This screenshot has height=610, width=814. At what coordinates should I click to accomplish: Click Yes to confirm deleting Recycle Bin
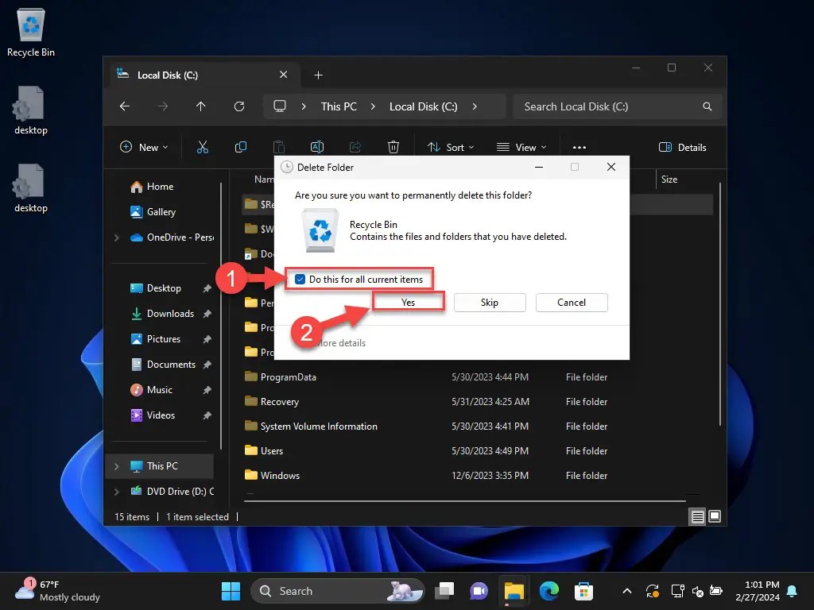408,302
